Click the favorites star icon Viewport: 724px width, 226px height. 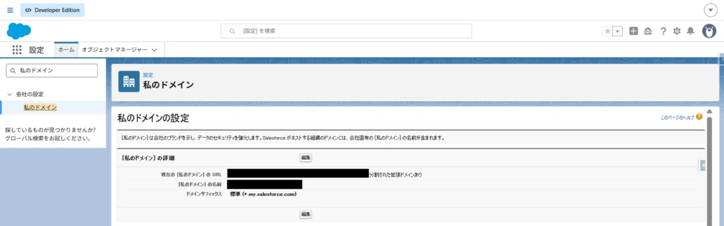pos(608,31)
